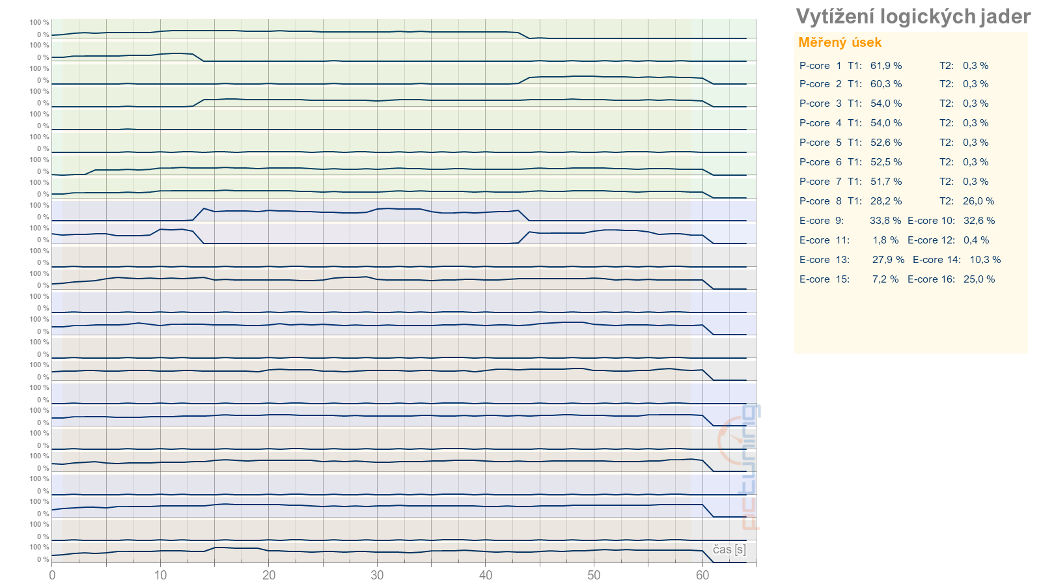Image resolution: width=1041 pixels, height=584 pixels.
Task: Select the P-core 4 T1 value 54,0 %
Action: click(886, 123)
